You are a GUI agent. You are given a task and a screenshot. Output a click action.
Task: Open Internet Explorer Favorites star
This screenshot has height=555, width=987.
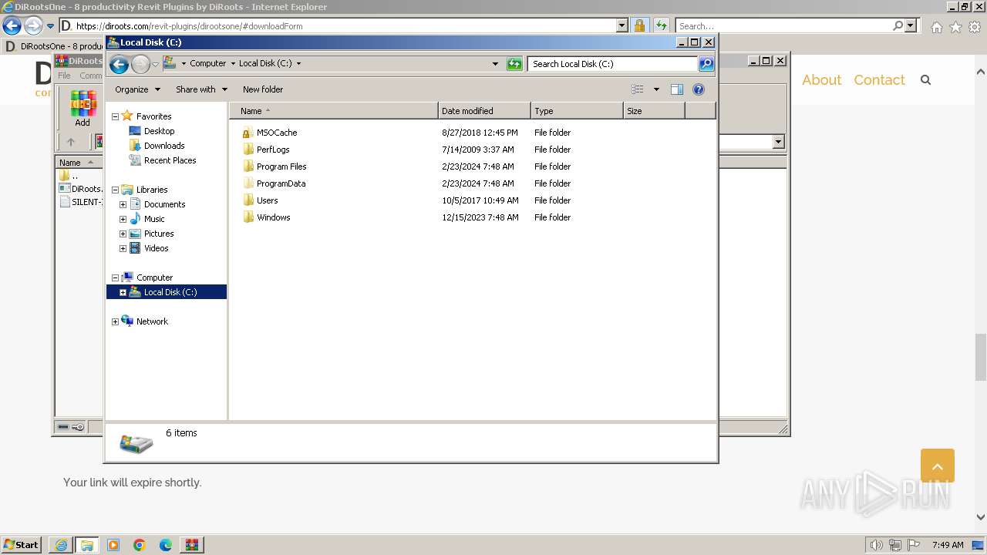[955, 27]
